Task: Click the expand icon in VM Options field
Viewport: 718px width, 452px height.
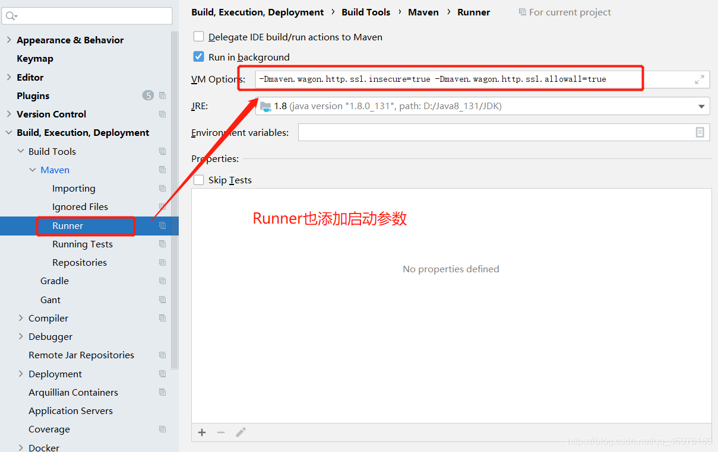Action: [700, 79]
